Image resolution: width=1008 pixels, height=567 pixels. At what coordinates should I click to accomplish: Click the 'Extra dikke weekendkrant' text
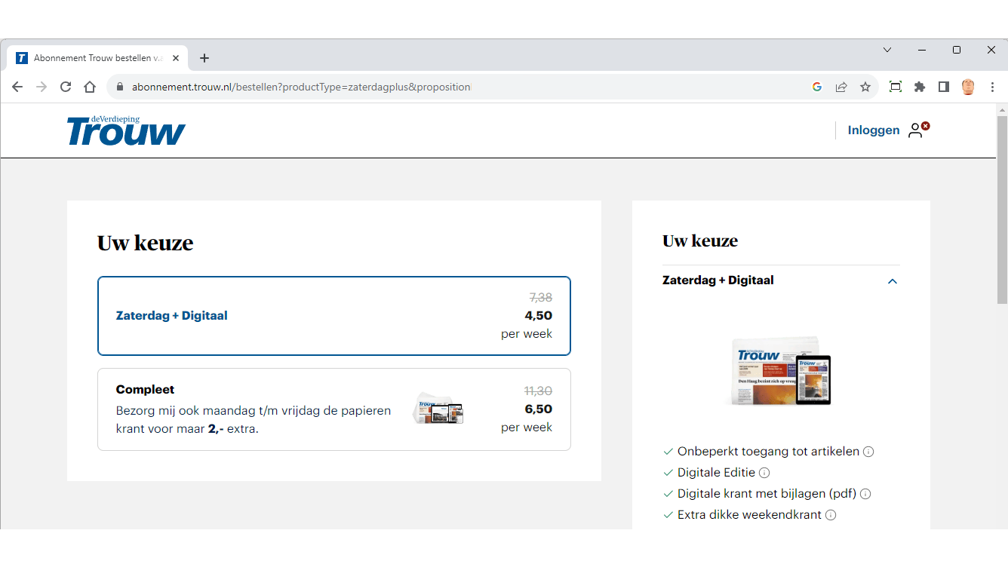coord(749,515)
